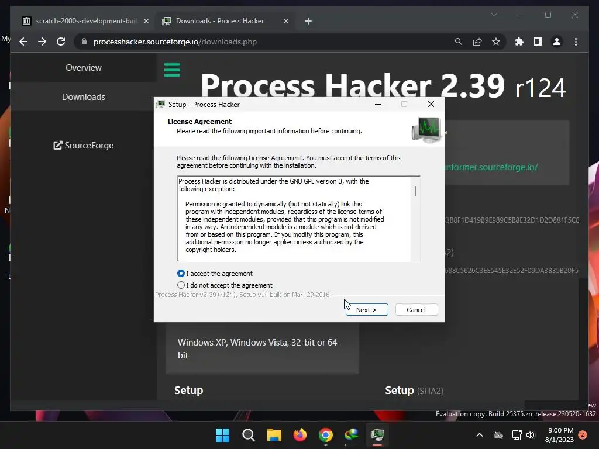Click the Windows XP, Windows Vista text
Screen dimensions: 599x449
259,348
